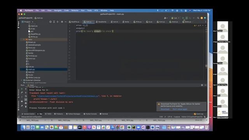Open the Terminal tool window tab
249x140 pixels.
104,114
